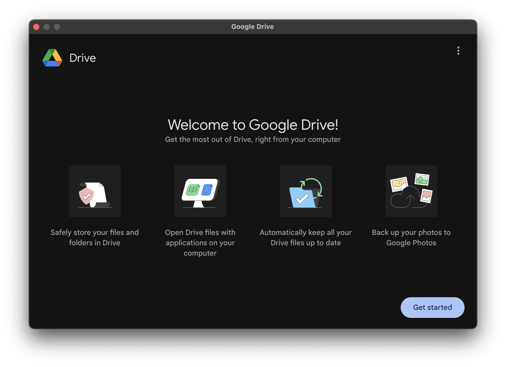Click the Google Drive triangle logo
The height and width of the screenshot is (367, 506).
[52, 58]
